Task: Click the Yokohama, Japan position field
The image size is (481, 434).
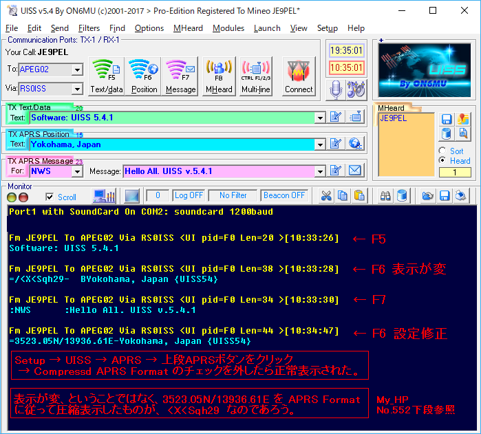Action: 172,144
